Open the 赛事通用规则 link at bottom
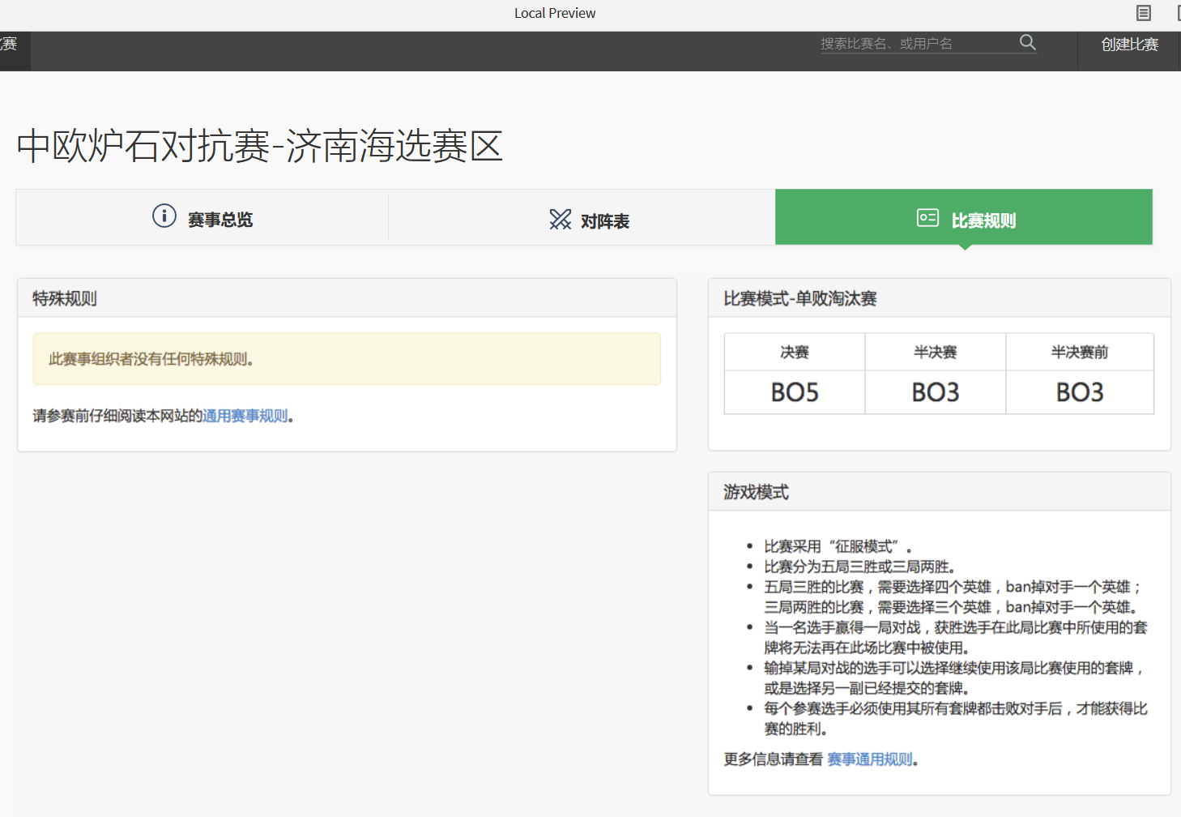 870,759
